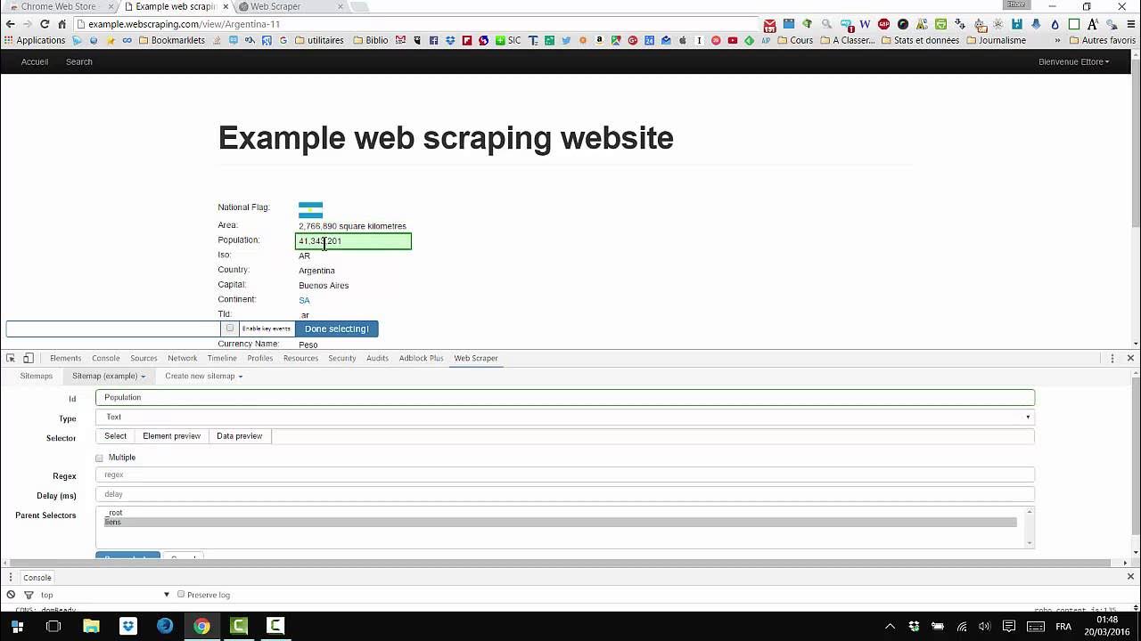
Task: Click the SA continent link
Action: tap(304, 300)
